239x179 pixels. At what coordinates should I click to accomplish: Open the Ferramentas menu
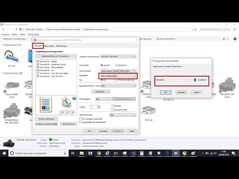(33, 34)
